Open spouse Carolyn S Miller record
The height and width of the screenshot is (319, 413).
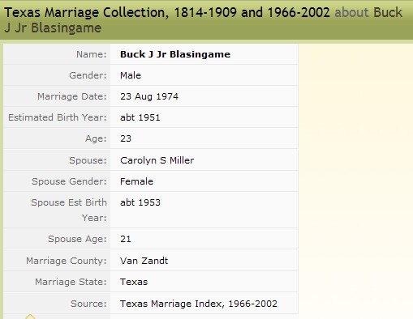coord(157,160)
